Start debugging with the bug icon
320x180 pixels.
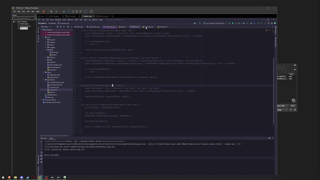tap(232, 23)
